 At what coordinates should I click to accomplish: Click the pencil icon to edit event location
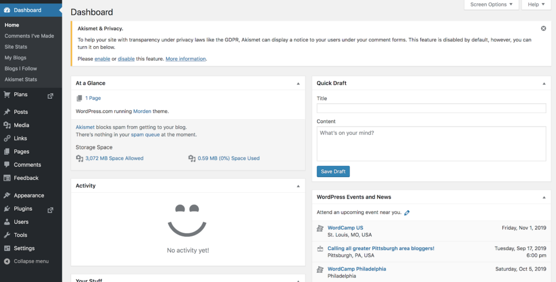tap(407, 213)
